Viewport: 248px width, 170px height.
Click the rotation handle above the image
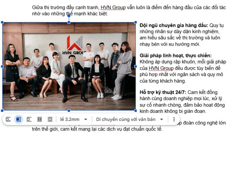pyautogui.click(x=69, y=16)
